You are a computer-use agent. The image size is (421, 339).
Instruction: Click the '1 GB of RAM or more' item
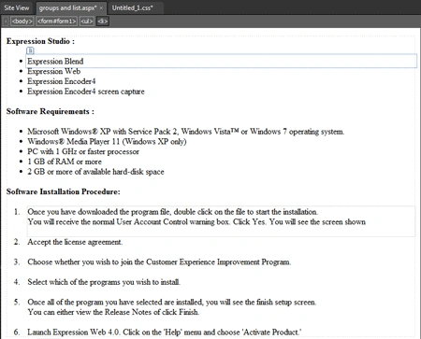(x=65, y=162)
